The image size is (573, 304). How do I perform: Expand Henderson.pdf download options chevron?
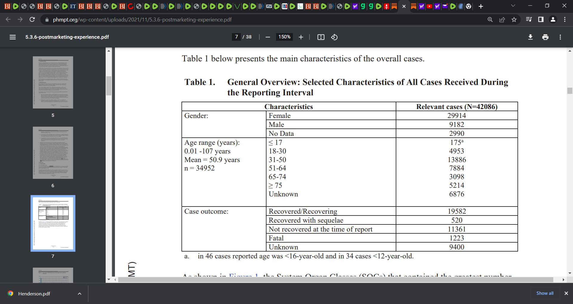pyautogui.click(x=79, y=294)
